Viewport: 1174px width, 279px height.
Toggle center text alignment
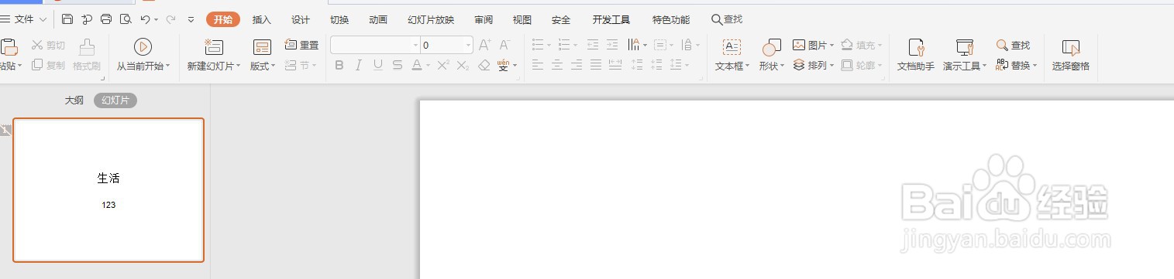click(x=557, y=66)
